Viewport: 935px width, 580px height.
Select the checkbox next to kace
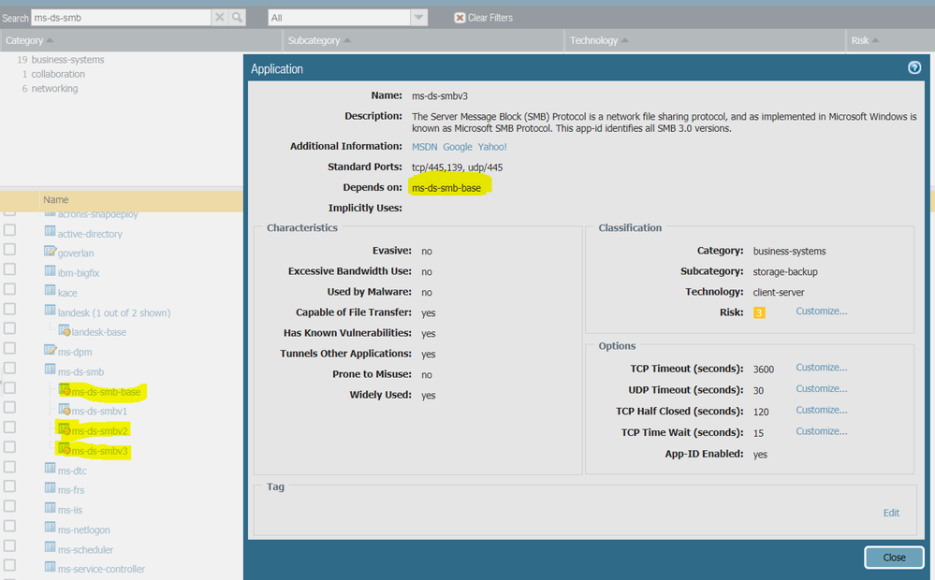tap(10, 292)
